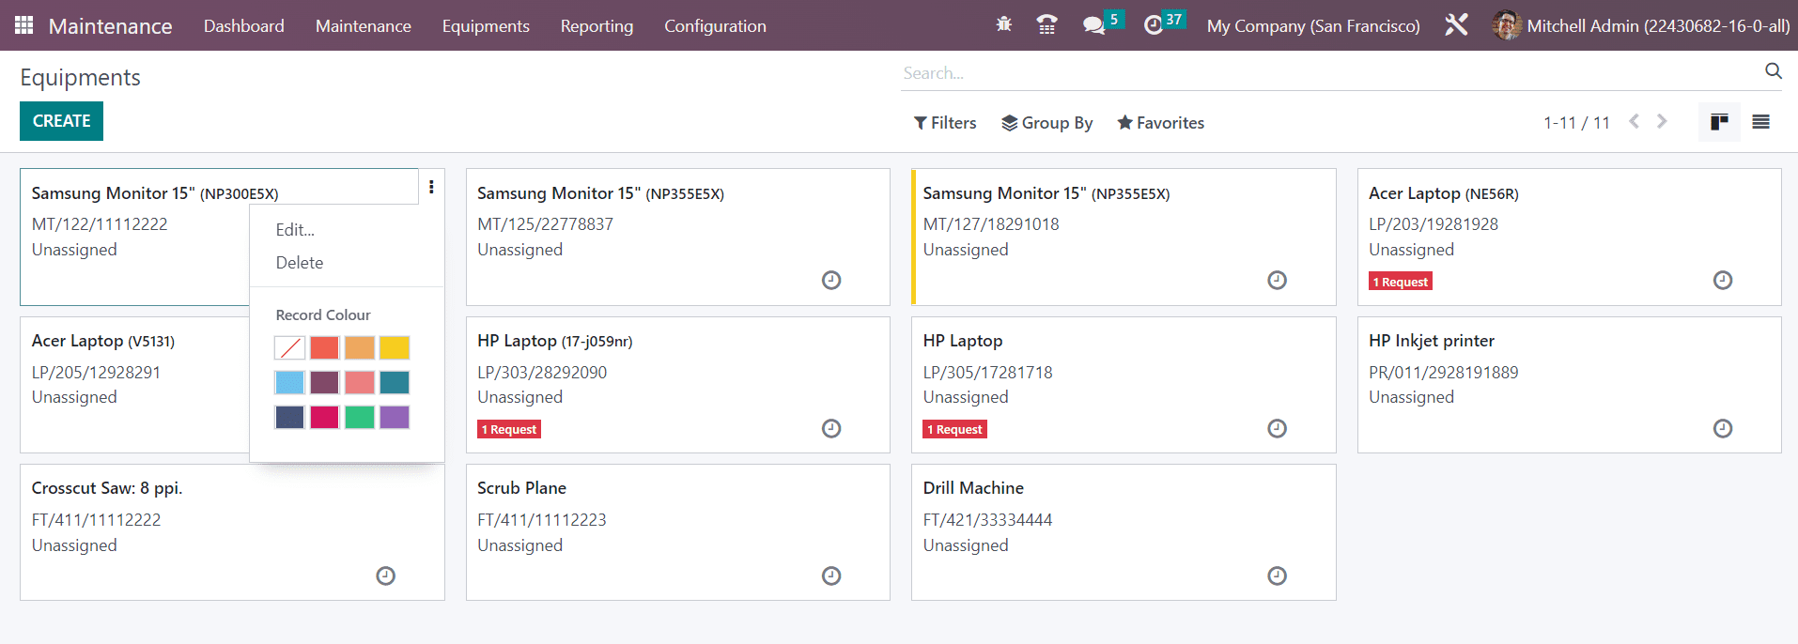This screenshot has height=644, width=1798.
Task: Open My Company (San Francisco) switcher
Action: (1313, 25)
